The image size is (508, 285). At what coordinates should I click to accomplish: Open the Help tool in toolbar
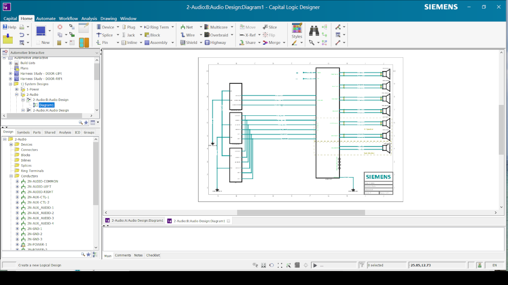[10, 27]
